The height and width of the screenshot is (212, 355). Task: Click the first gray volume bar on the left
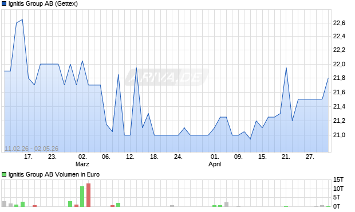tap(5, 204)
